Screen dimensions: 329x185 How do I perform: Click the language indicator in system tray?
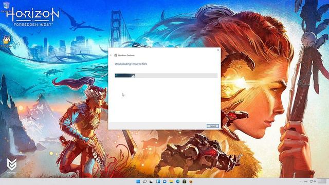point(305,181)
